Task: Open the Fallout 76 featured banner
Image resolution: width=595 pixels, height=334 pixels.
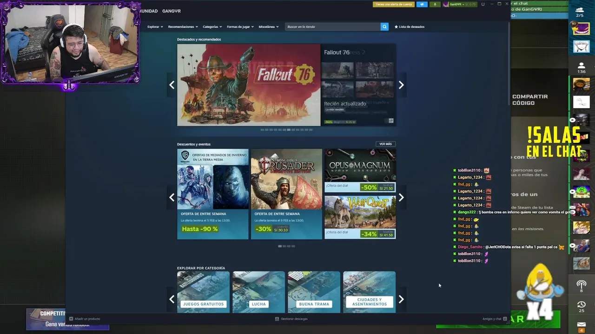Action: pos(249,85)
